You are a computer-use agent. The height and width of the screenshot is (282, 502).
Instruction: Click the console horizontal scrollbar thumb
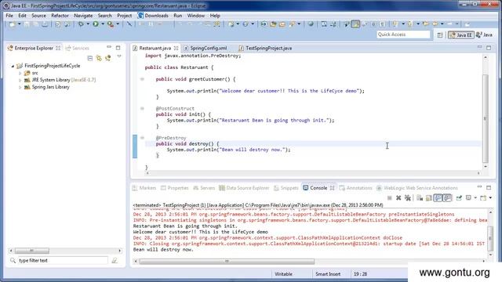pyautogui.click(x=227, y=262)
